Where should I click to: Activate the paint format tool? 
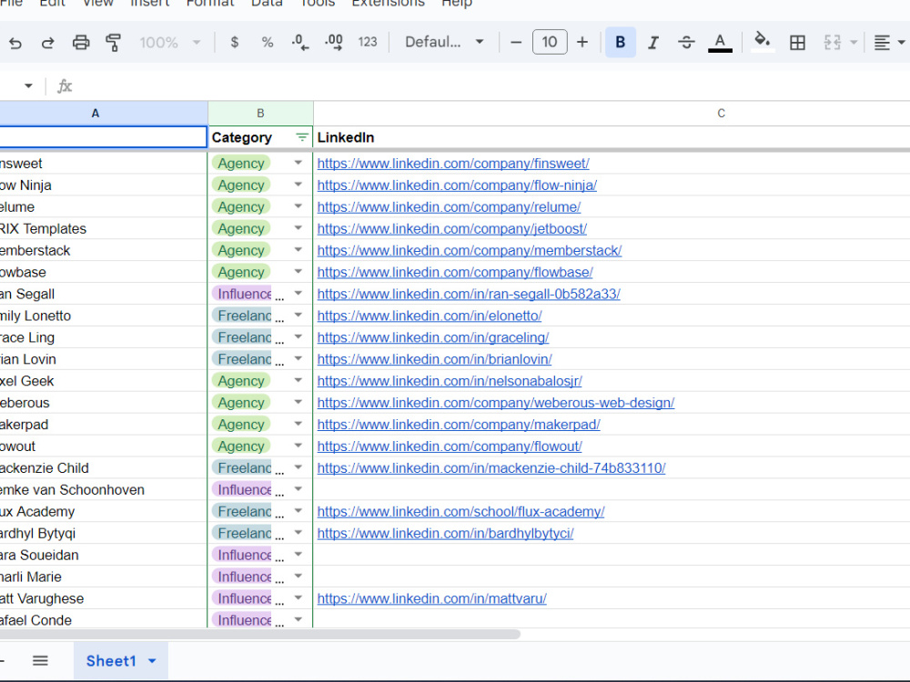click(x=113, y=43)
